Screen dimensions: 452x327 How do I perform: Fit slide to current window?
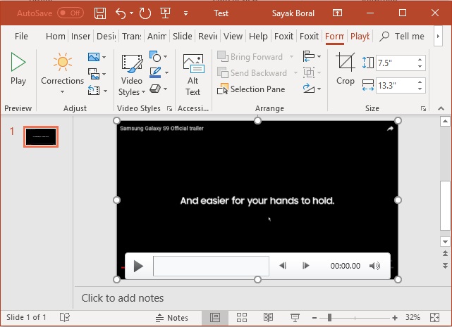[x=434, y=318]
